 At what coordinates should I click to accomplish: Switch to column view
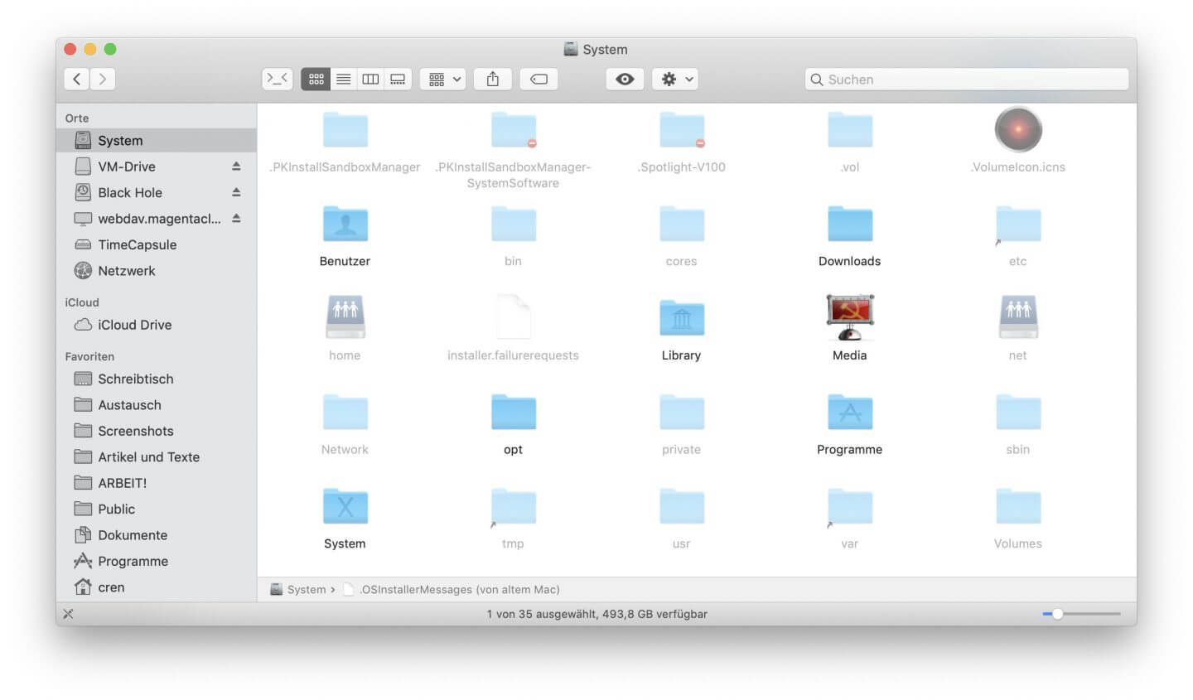(370, 79)
